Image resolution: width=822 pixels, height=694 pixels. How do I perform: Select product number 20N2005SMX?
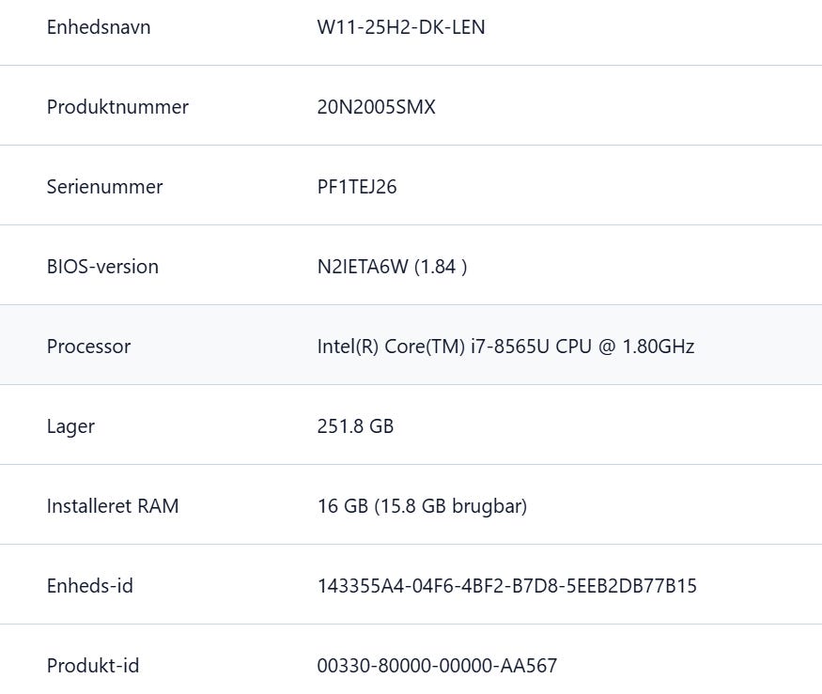[376, 107]
